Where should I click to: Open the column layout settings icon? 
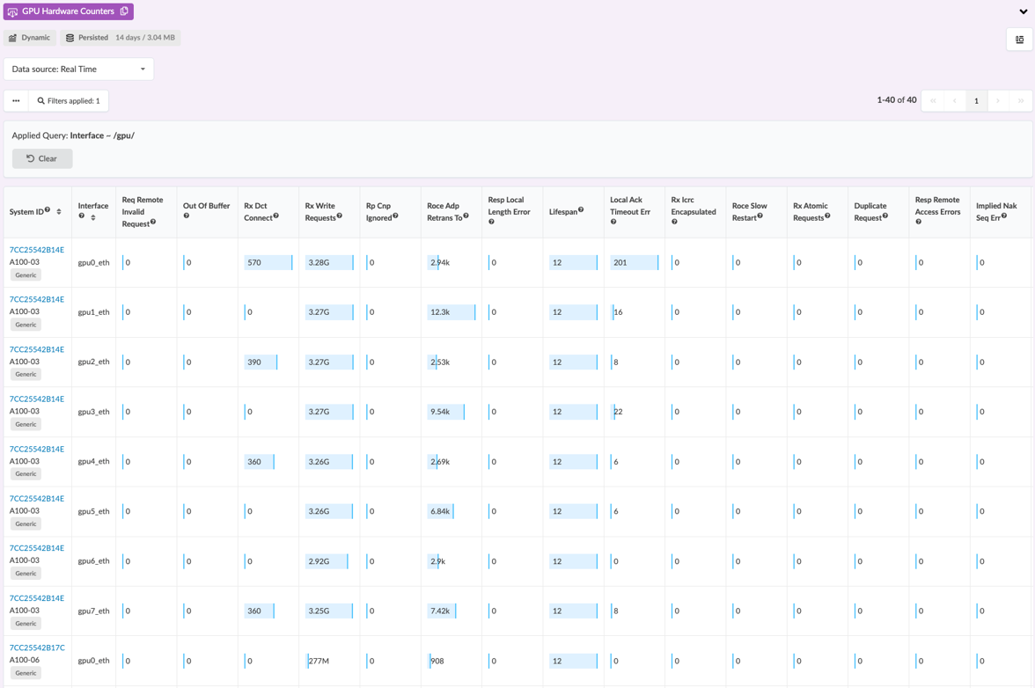(x=1019, y=40)
